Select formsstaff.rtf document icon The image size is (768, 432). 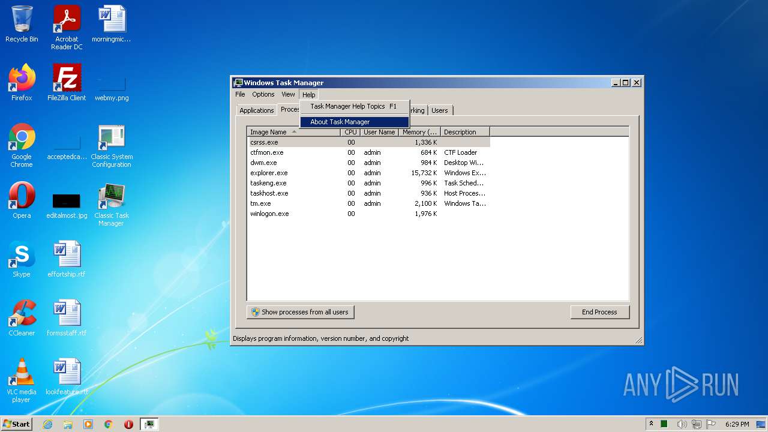point(67,318)
